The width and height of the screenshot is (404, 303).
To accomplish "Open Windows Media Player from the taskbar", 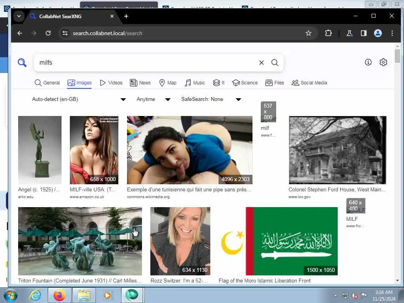I will point(107,295).
